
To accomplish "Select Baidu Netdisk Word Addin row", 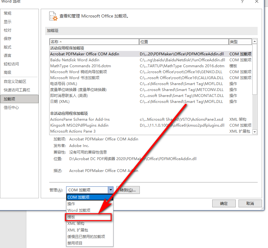I will pyautogui.click(x=151, y=60).
